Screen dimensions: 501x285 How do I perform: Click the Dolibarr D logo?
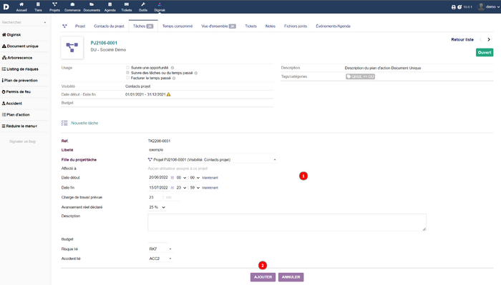click(x=6, y=6)
